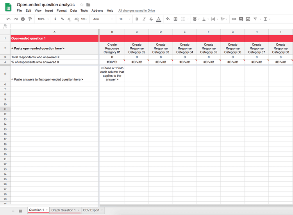Open the Arial font dropdown
This screenshot has width=293, height=215.
103,19
